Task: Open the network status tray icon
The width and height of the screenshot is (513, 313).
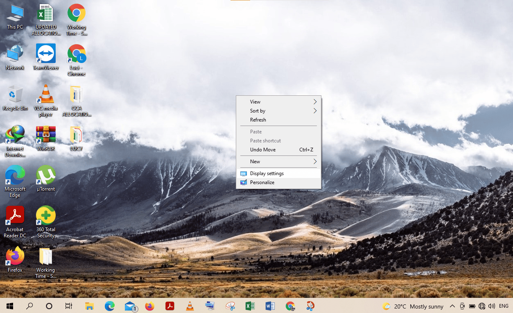Action: pyautogui.click(x=482, y=306)
